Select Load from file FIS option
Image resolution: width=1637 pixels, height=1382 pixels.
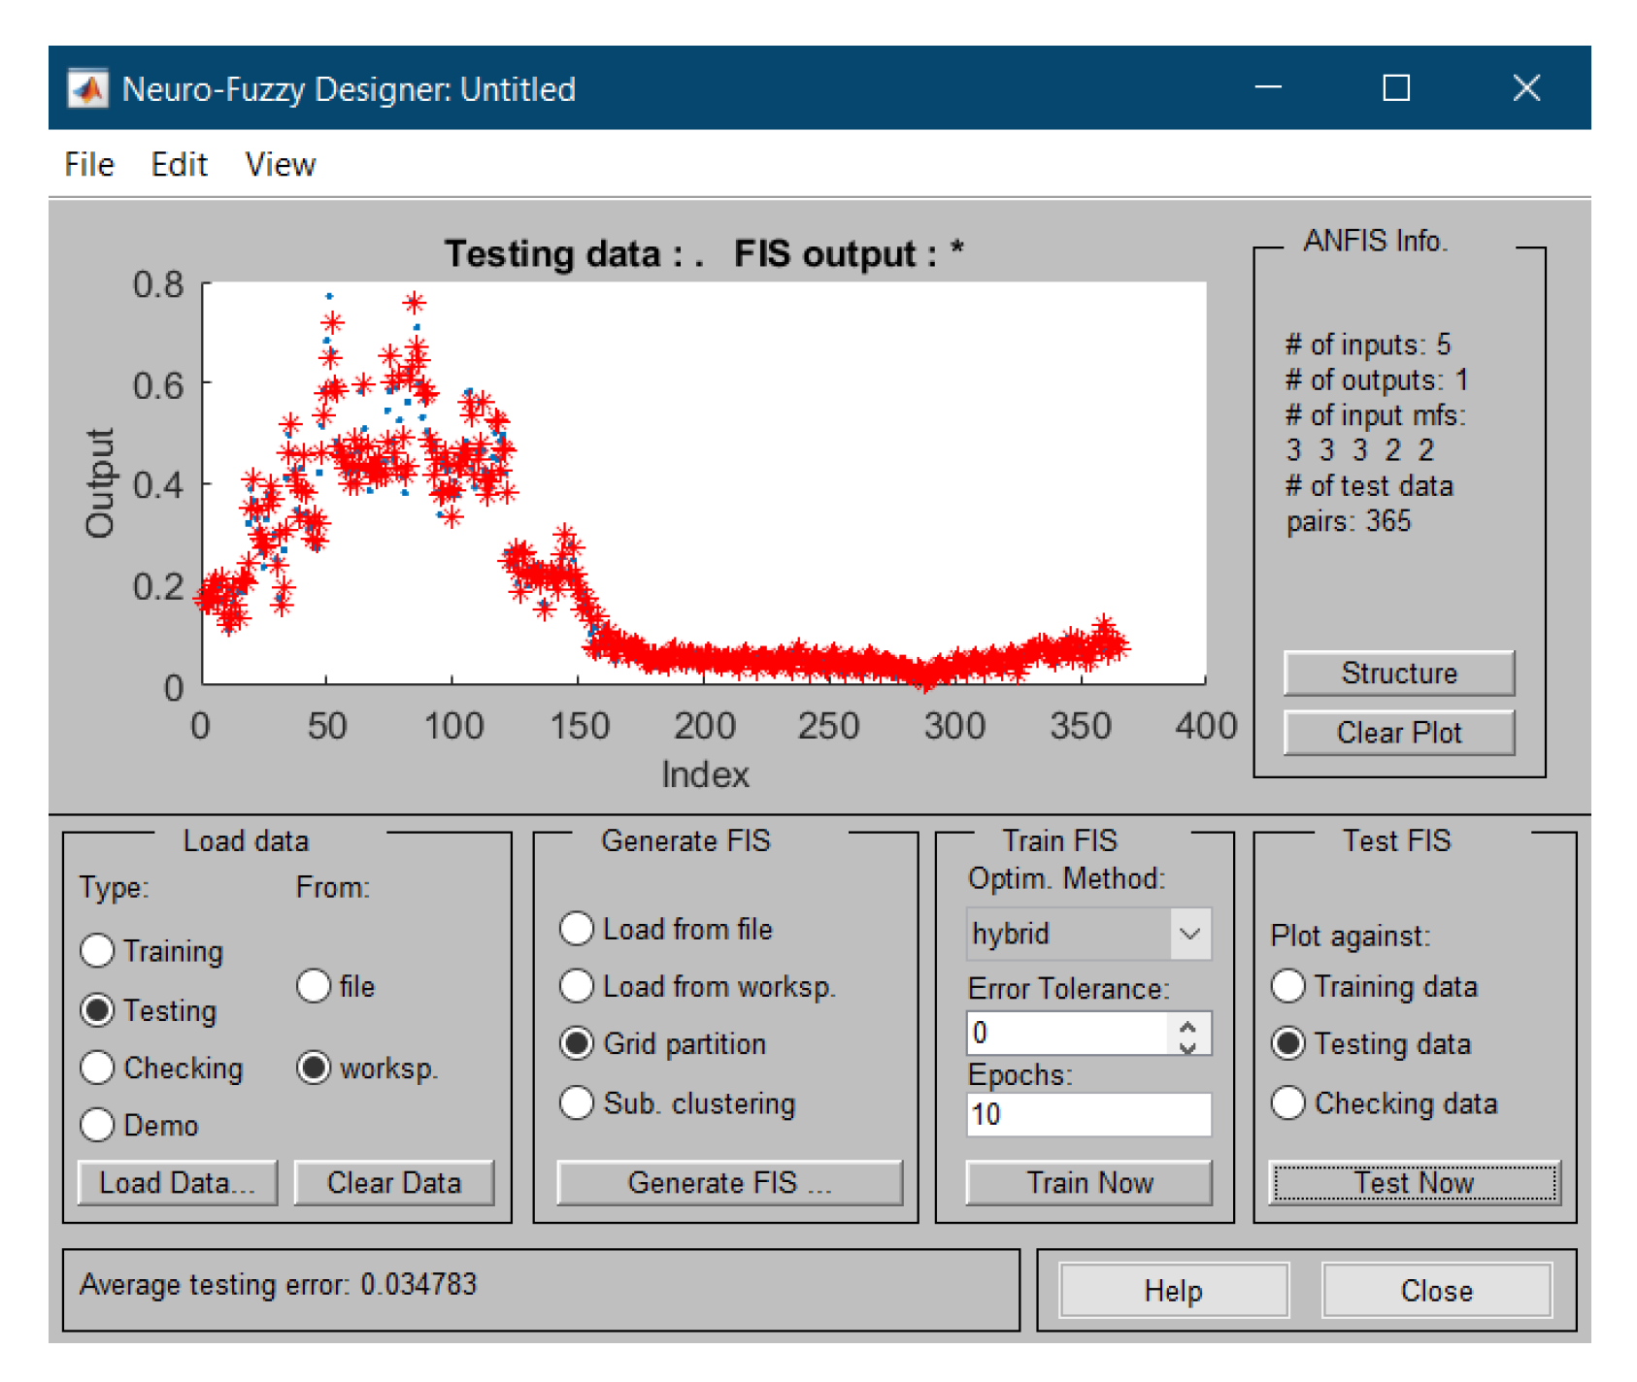tap(577, 928)
